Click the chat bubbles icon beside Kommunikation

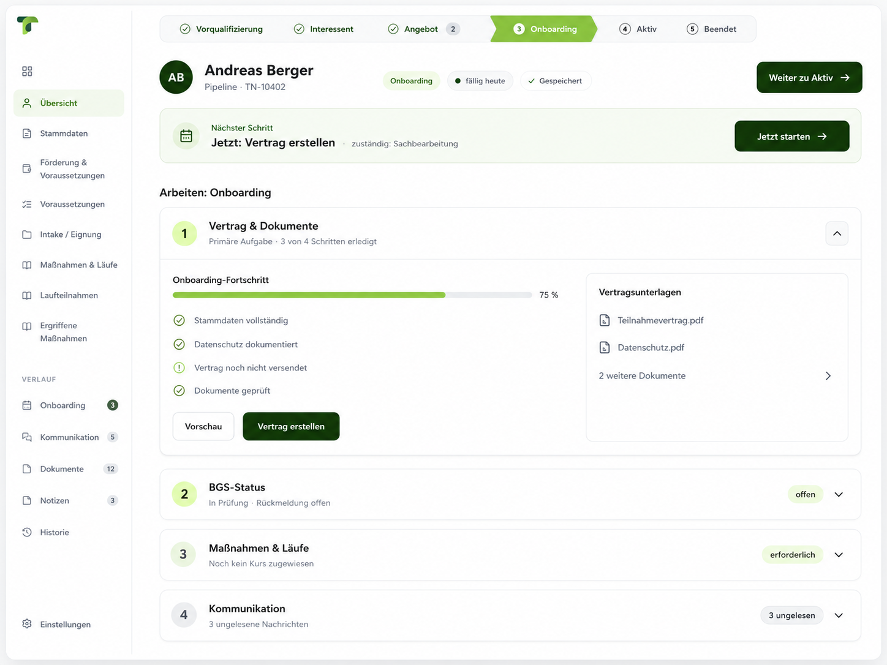tap(27, 437)
